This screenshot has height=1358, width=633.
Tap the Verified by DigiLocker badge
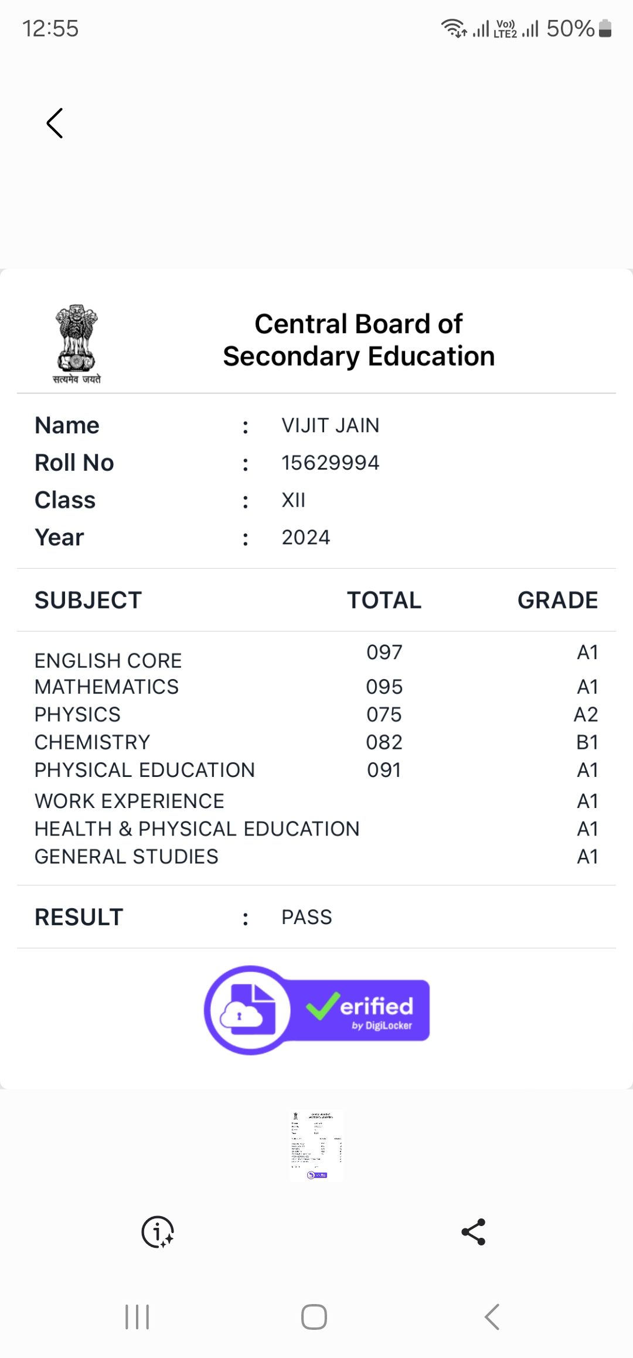tap(317, 1010)
